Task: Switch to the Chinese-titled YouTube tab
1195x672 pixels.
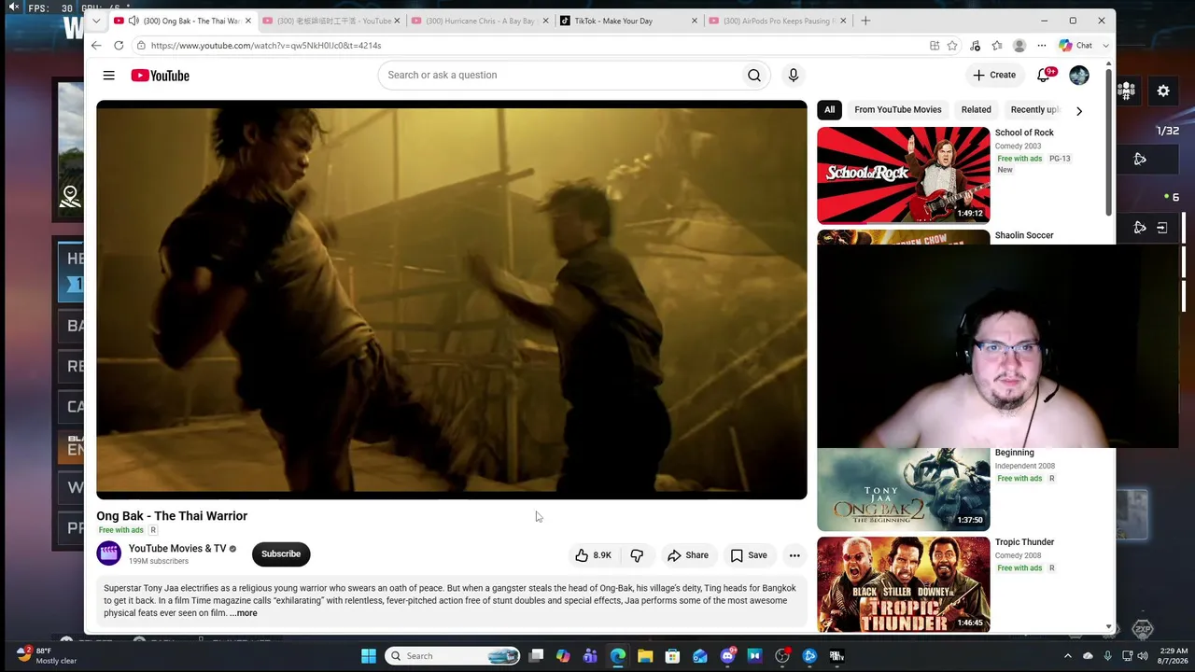Action: click(331, 21)
